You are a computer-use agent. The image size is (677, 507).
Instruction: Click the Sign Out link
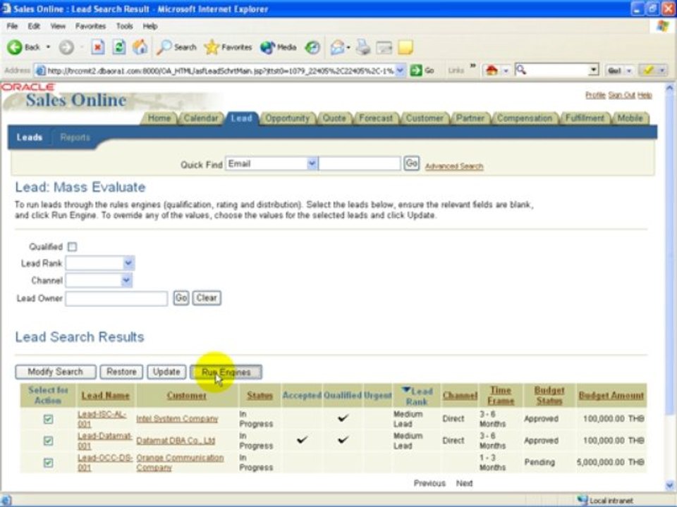coord(622,95)
